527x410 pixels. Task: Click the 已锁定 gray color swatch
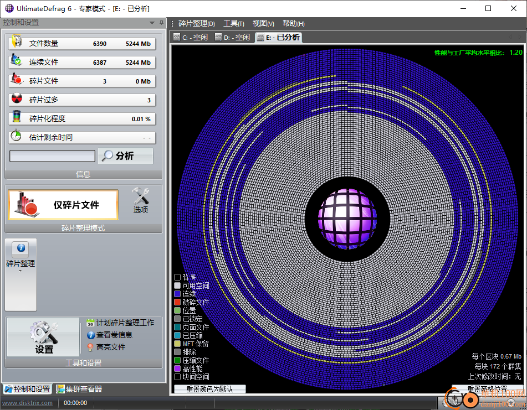[x=177, y=319]
